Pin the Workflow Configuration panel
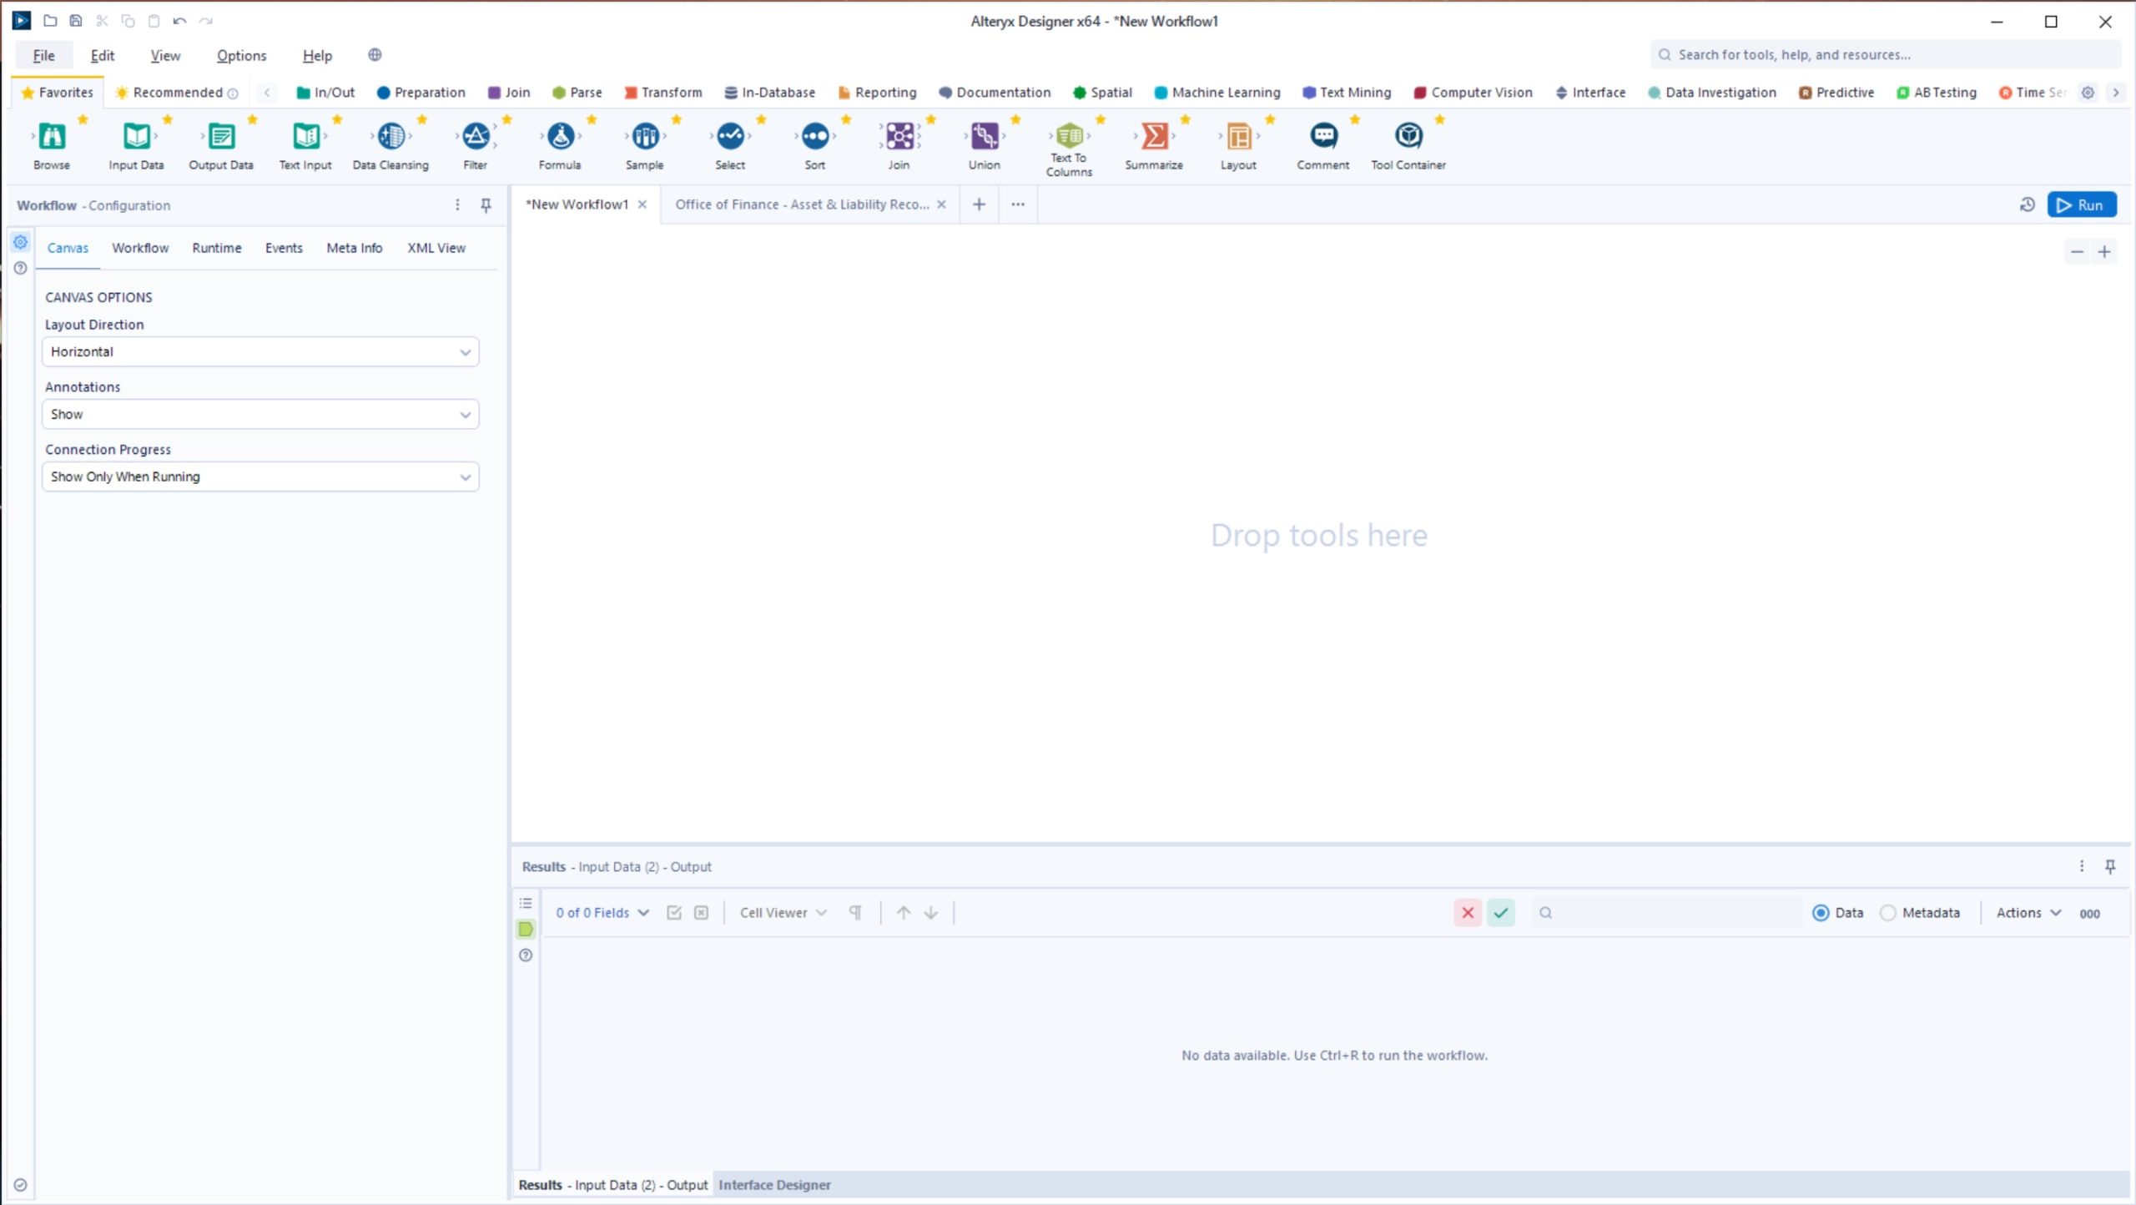The image size is (2136, 1205). click(x=485, y=204)
